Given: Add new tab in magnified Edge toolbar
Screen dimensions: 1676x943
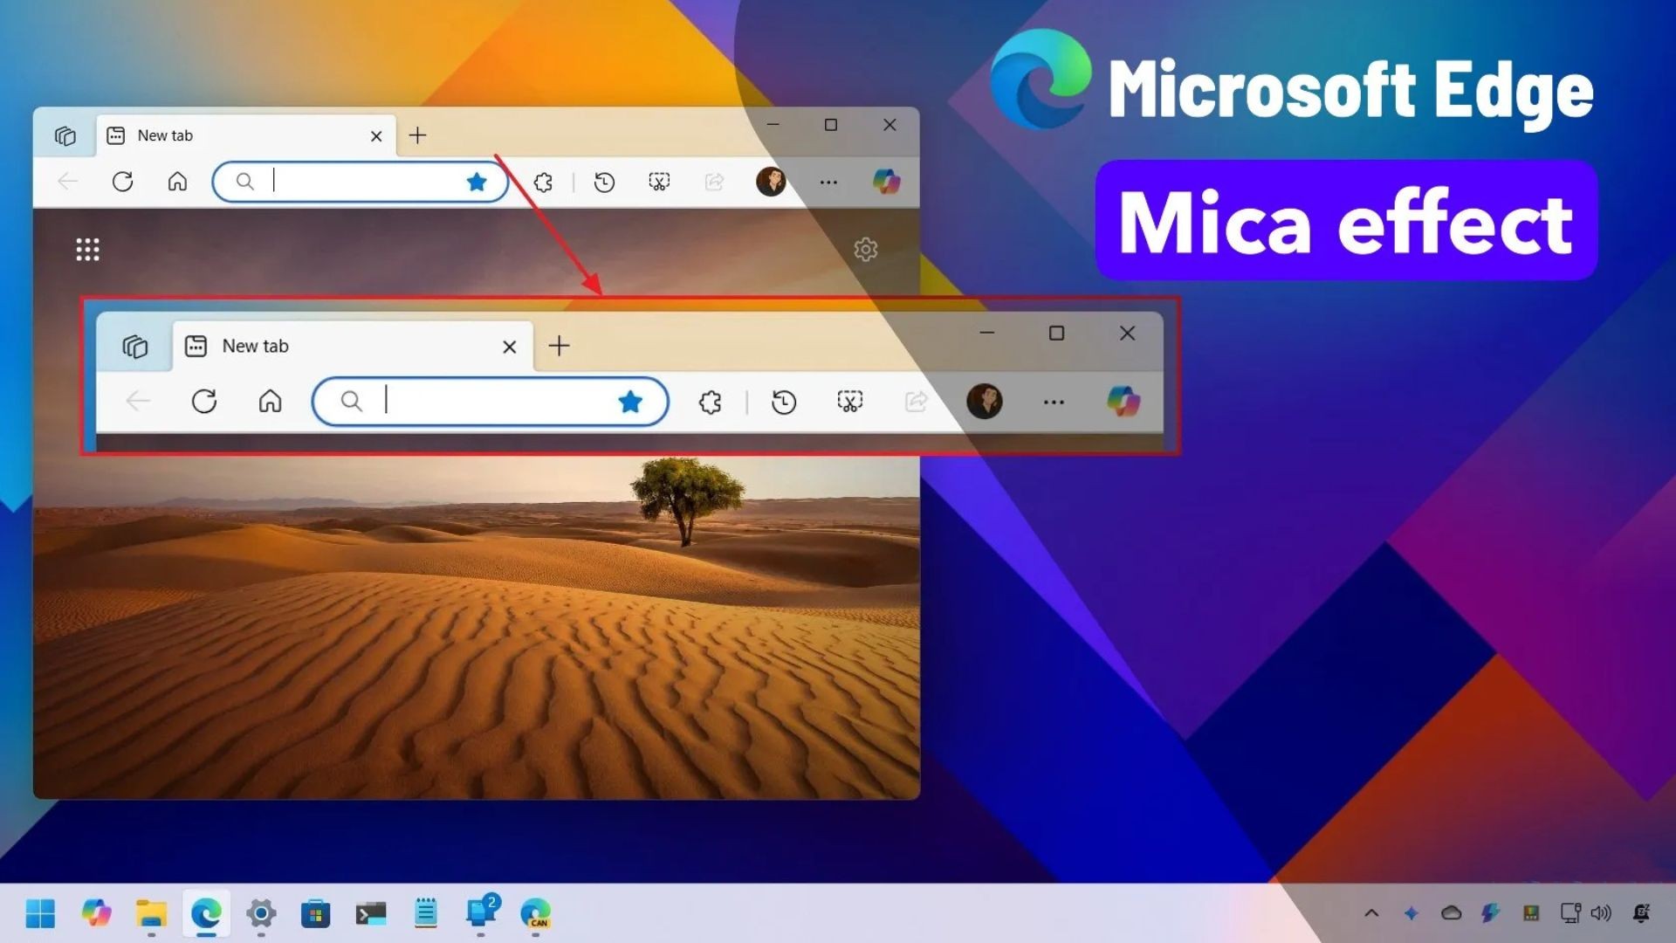Looking at the screenshot, I should coord(559,346).
